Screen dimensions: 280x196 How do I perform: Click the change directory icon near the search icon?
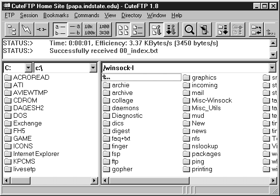[204, 30]
